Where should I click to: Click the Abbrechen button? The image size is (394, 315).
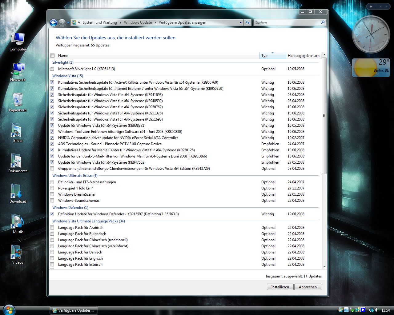pyautogui.click(x=308, y=287)
